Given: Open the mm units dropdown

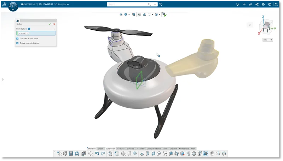Looking at the screenshot, I should coord(267,40).
